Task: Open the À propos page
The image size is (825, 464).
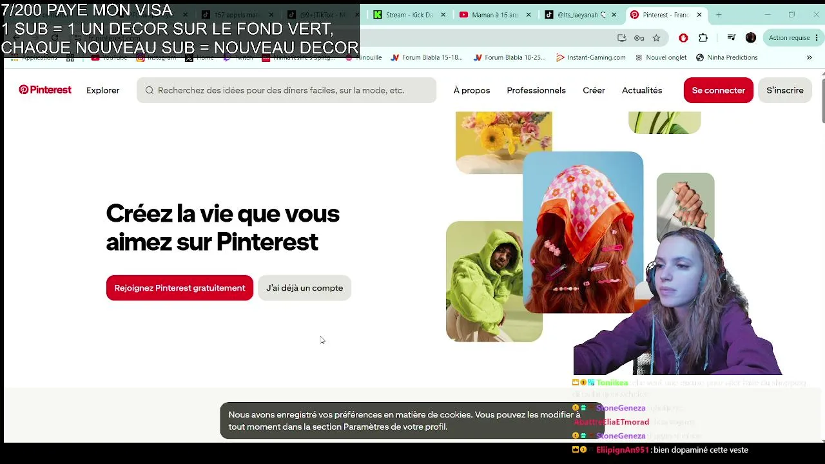Action: [472, 90]
